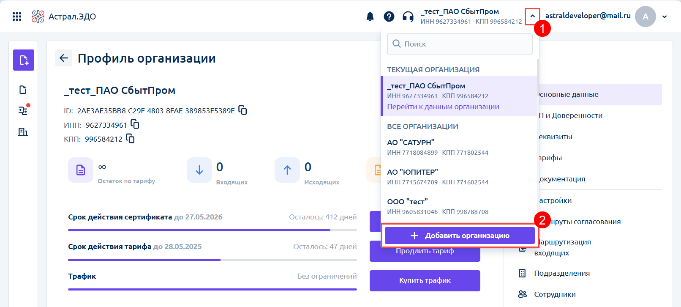Click the Добавить организацию button

coord(460,236)
